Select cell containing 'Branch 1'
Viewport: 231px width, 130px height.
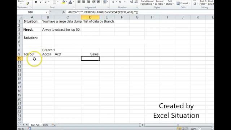point(48,50)
